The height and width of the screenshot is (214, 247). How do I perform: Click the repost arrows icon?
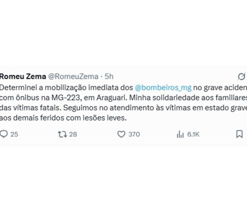click(x=63, y=134)
